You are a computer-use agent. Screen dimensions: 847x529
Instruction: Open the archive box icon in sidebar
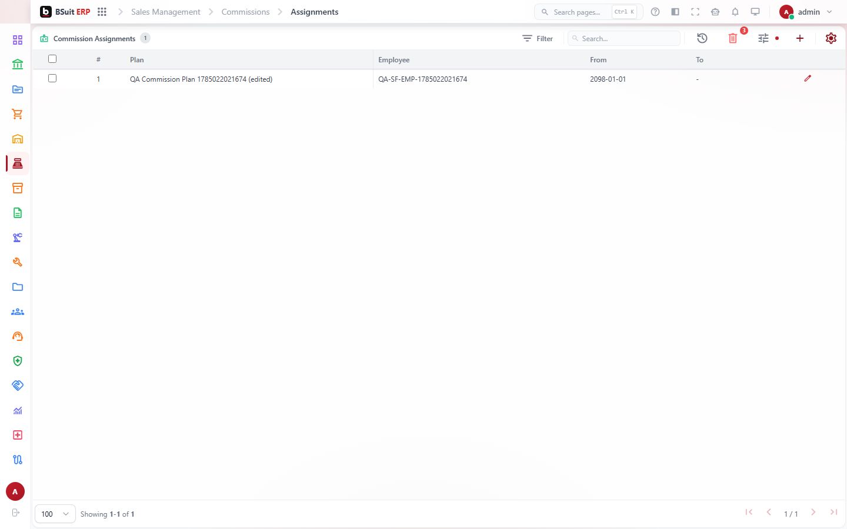18,188
